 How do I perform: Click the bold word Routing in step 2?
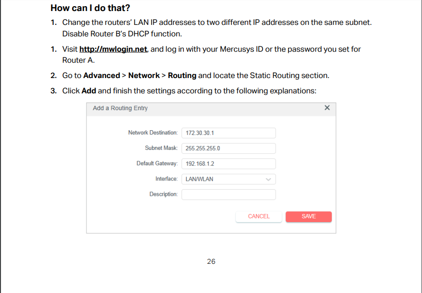point(182,75)
